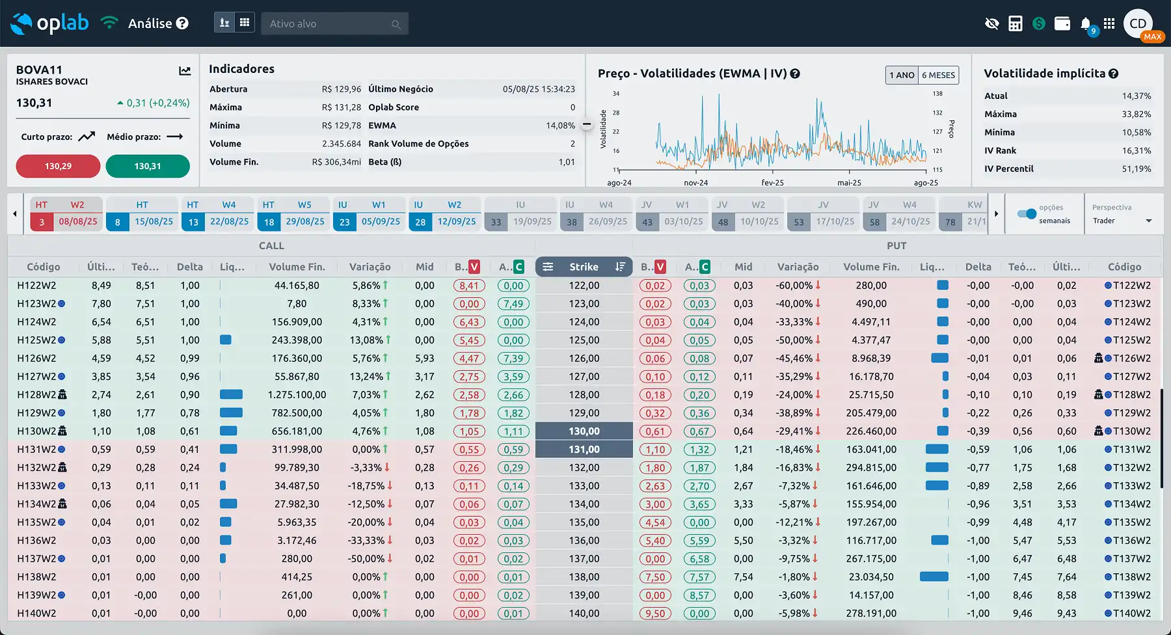
Task: Open the Strike column filter menu icon
Action: [x=548, y=267]
